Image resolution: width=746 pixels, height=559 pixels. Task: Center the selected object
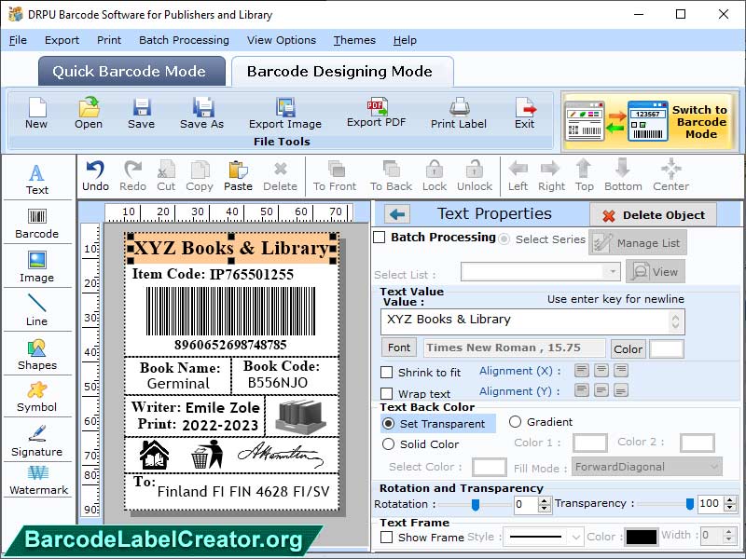(x=670, y=176)
